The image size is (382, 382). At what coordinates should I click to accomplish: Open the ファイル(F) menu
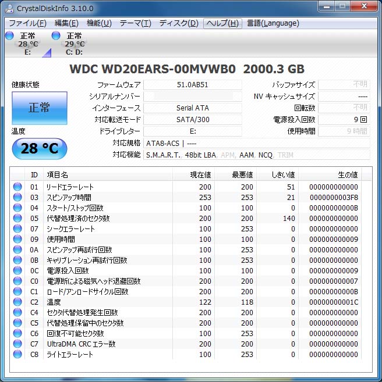coord(27,23)
